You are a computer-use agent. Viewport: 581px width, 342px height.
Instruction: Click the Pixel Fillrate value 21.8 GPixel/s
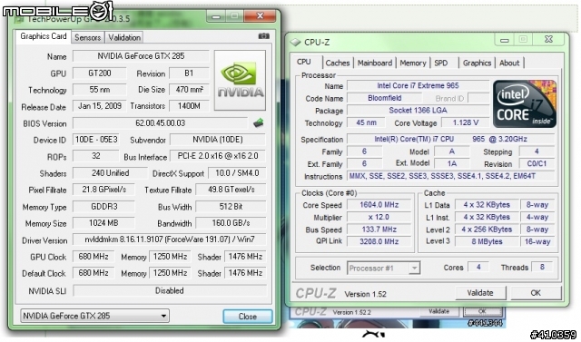[103, 190]
